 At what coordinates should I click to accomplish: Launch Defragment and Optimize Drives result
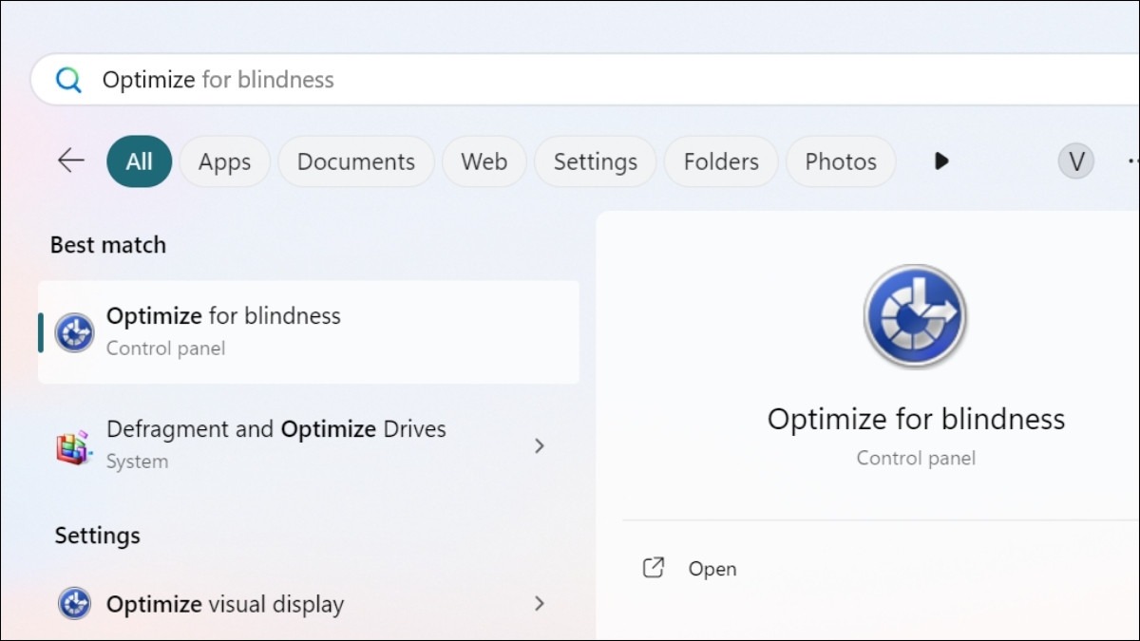309,445
